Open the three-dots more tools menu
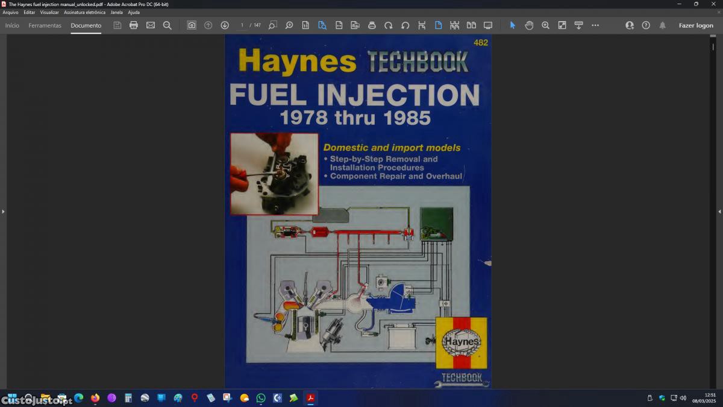This screenshot has height=407, width=723. coord(595,25)
